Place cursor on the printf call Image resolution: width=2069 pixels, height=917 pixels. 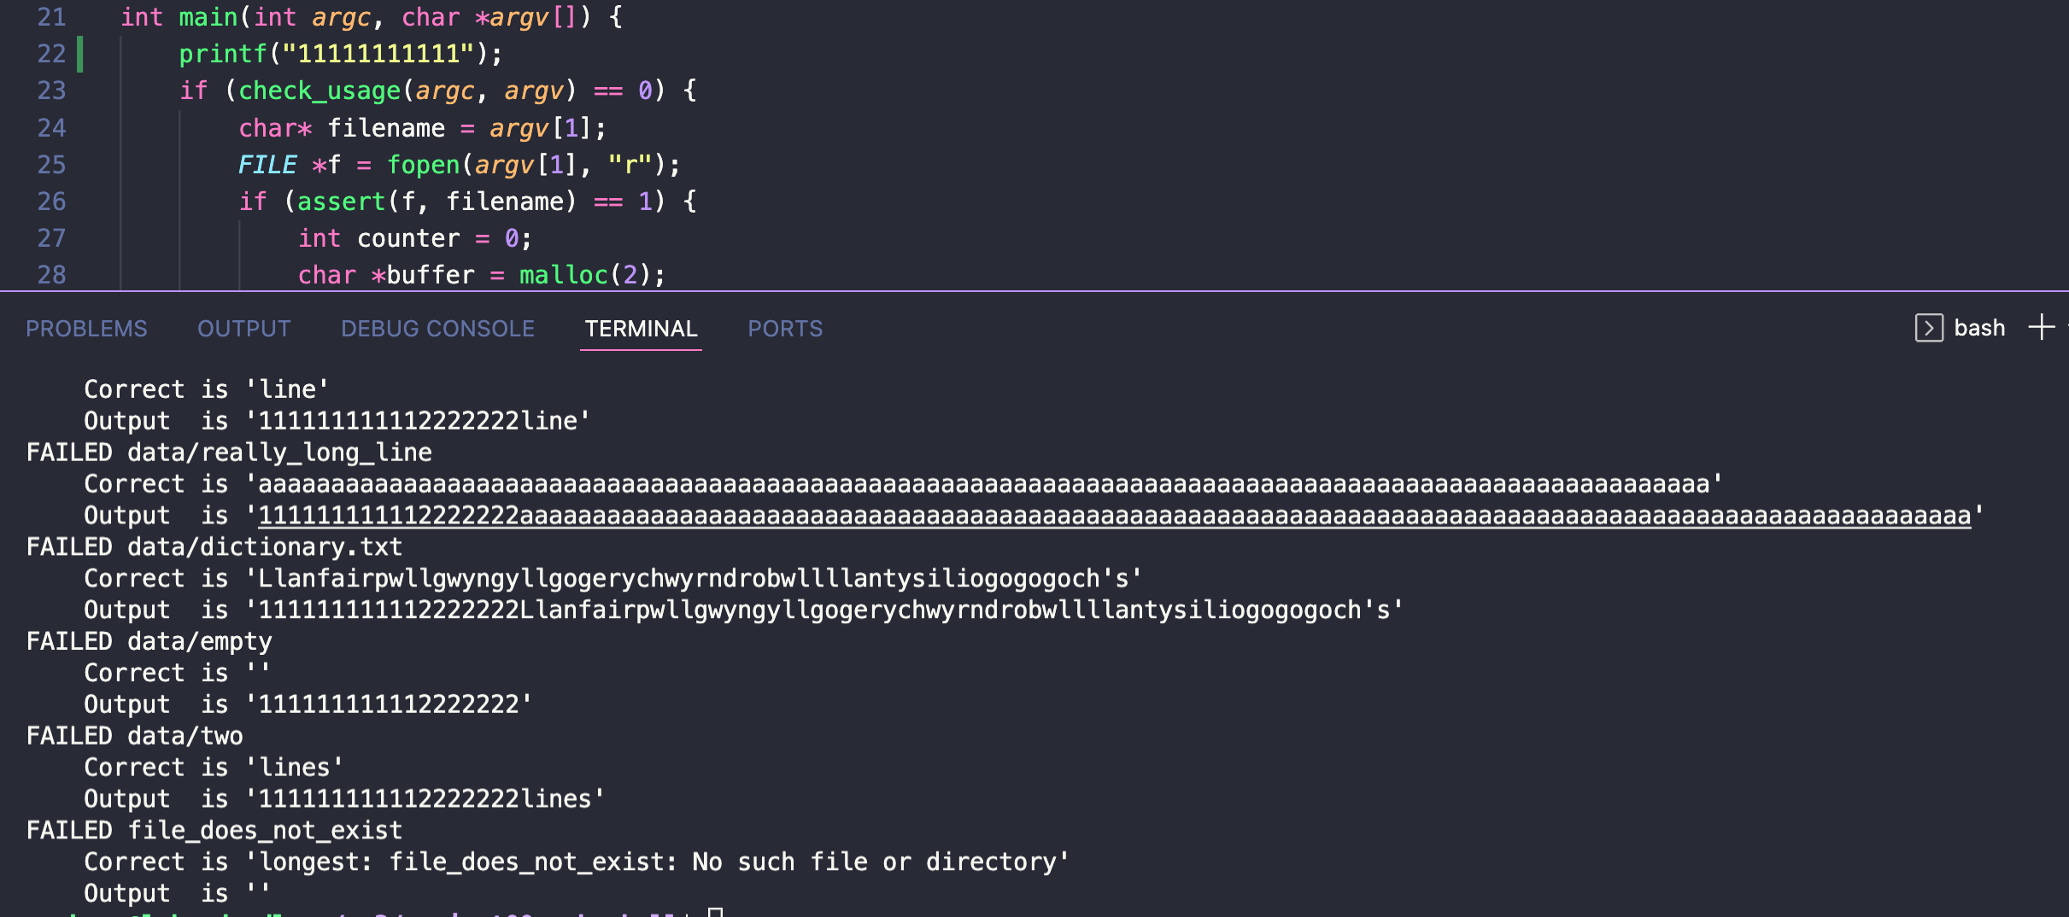pyautogui.click(x=222, y=54)
